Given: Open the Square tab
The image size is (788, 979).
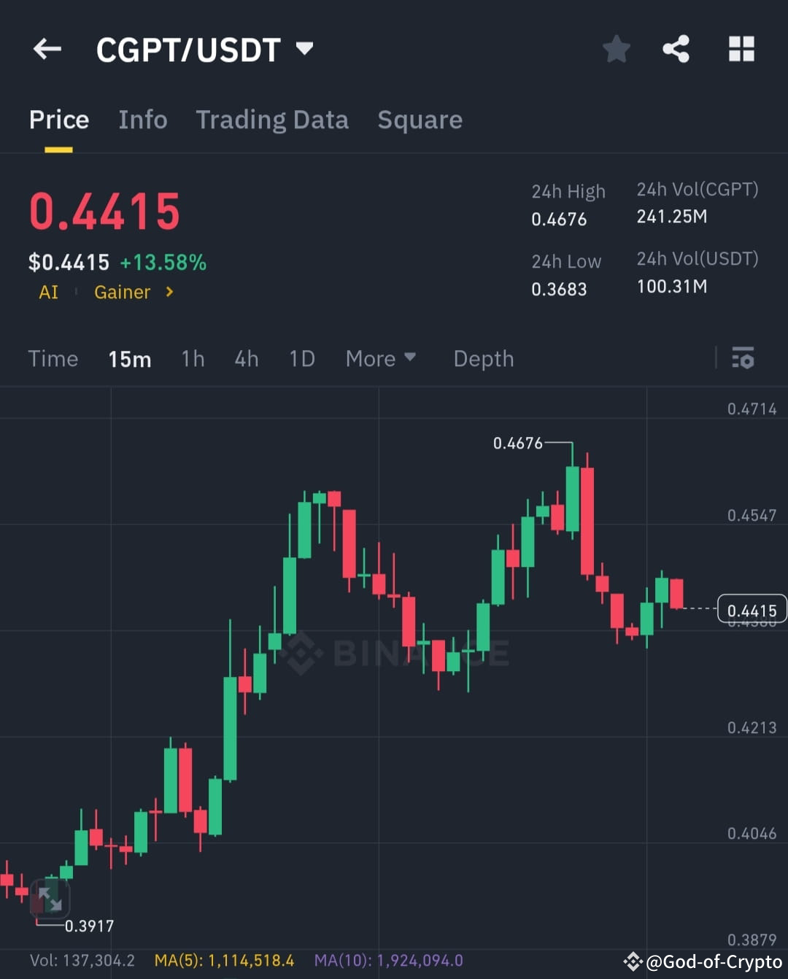Looking at the screenshot, I should click(420, 119).
